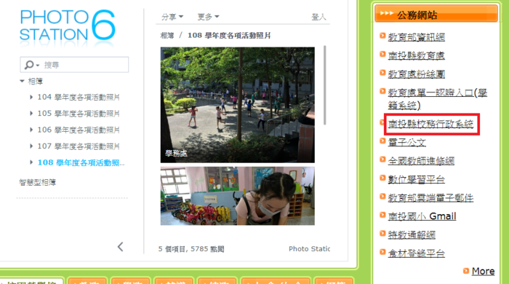509x284 pixels.
Task: Open 南投國小 Gmail link
Action: click(422, 216)
